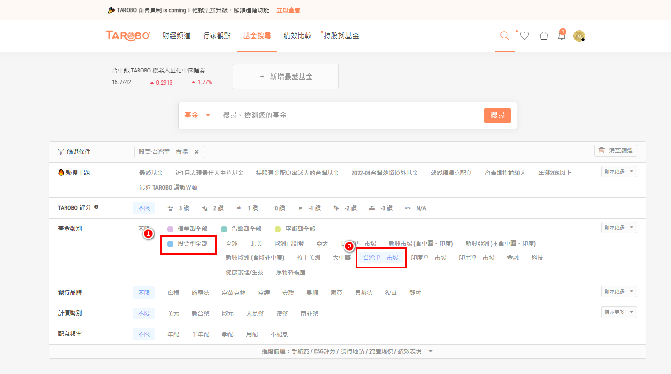671x374 pixels.
Task: Expand 顯示更多 for 發行品牌
Action: click(619, 291)
